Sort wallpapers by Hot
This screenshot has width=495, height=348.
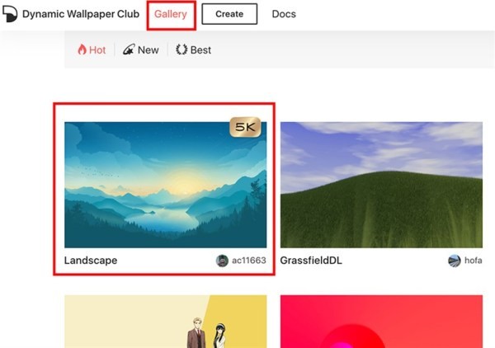pyautogui.click(x=92, y=49)
